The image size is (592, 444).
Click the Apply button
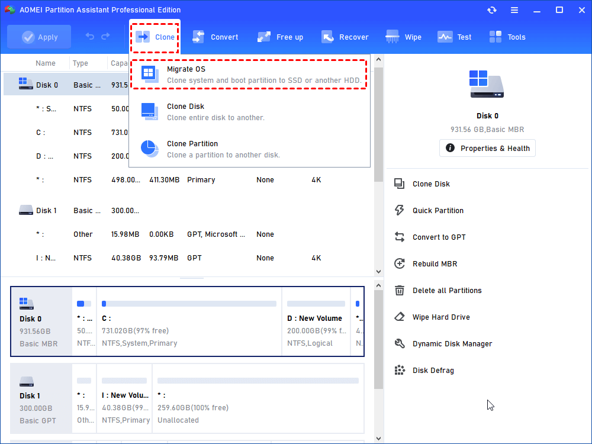39,37
